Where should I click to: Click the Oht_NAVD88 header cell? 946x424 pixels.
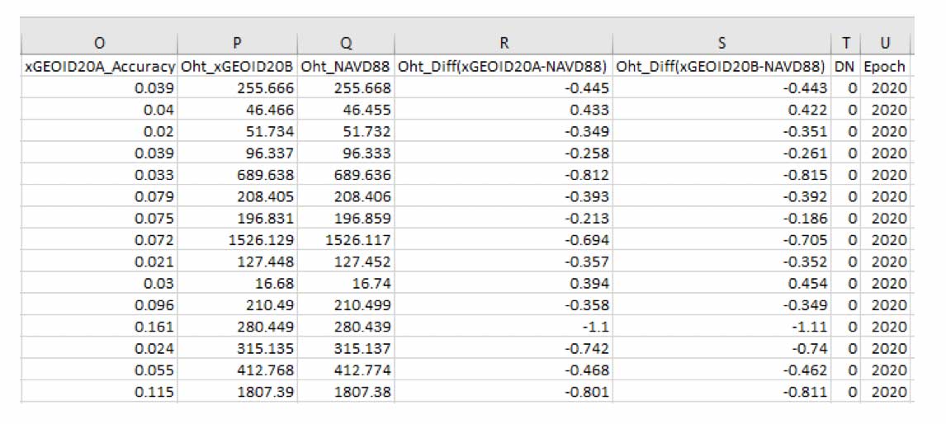click(x=345, y=67)
